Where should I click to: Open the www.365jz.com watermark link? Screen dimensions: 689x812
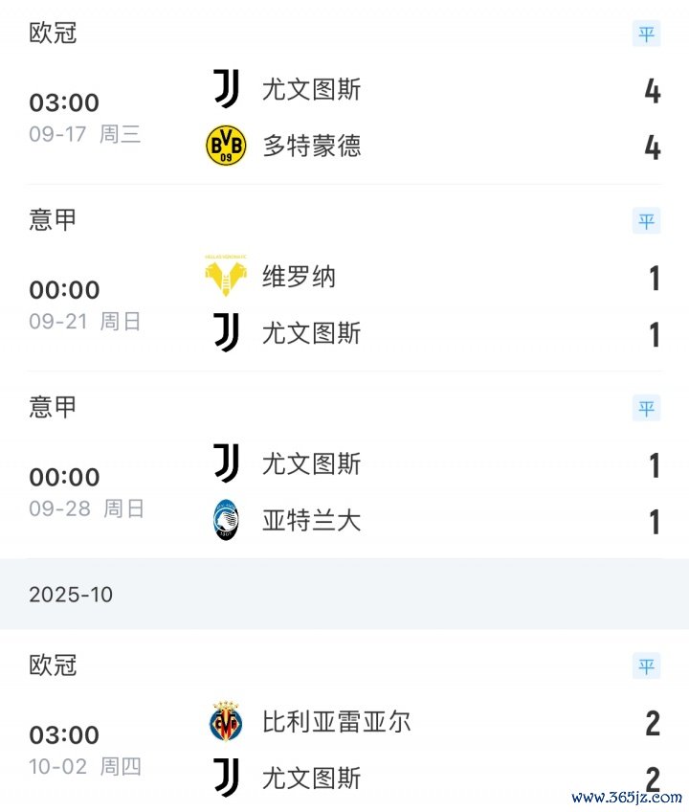point(627,797)
